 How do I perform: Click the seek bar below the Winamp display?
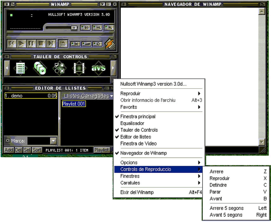60,35
